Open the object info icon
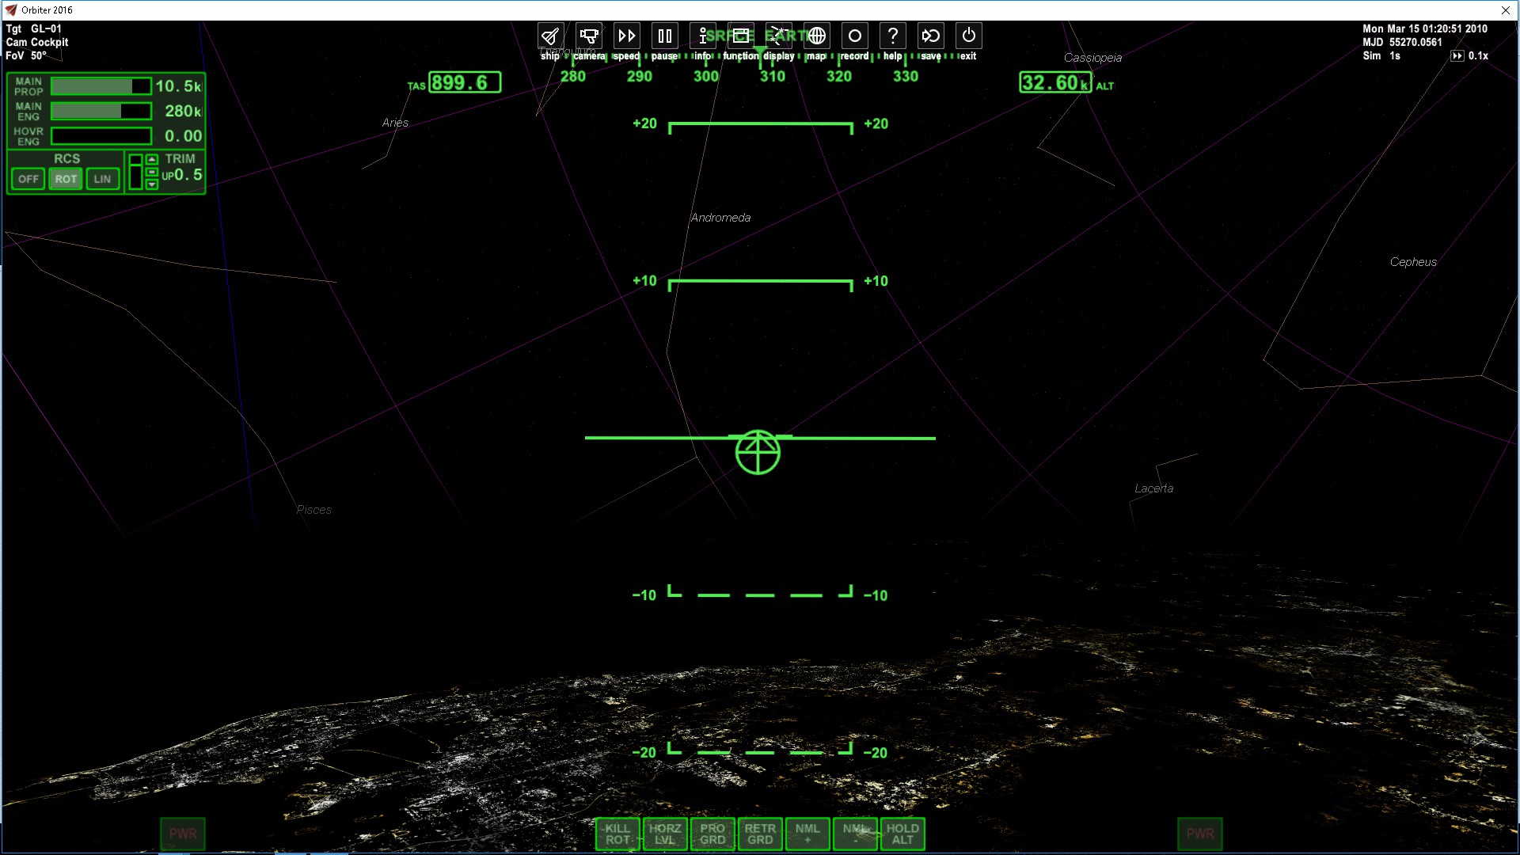 pyautogui.click(x=702, y=36)
